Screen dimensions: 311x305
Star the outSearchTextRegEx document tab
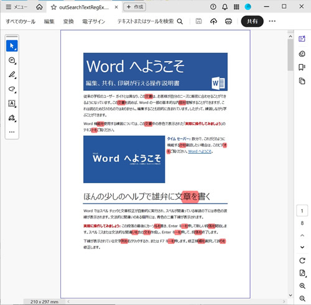tap(53, 7)
